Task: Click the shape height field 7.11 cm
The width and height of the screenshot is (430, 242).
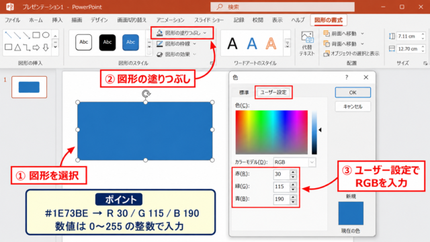Action: point(408,36)
